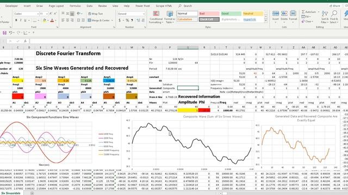The height and width of the screenshot is (195, 348).
Task: Toggle Bold formatting
Action: (16, 21)
